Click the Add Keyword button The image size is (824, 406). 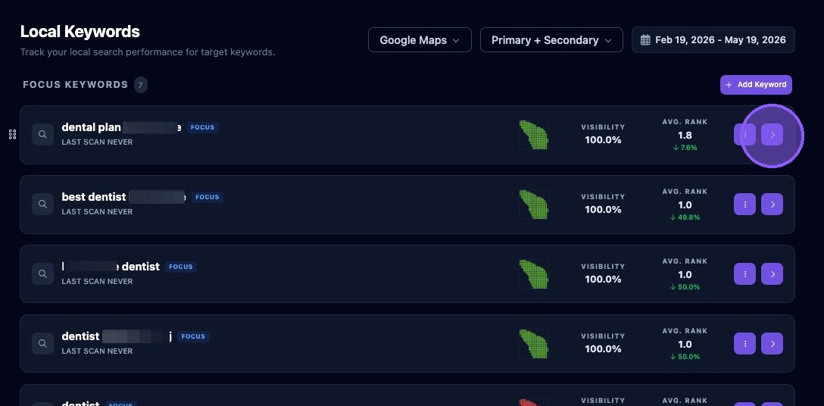pyautogui.click(x=756, y=85)
